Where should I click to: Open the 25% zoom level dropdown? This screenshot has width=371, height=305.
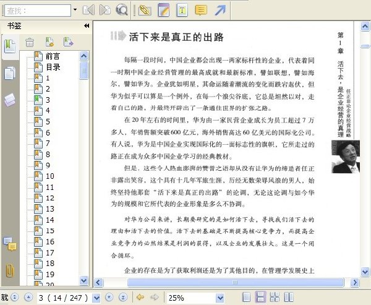click(220, 298)
